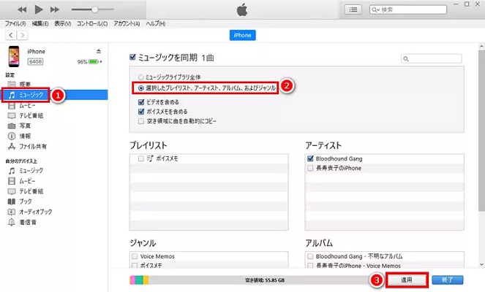Open the ファイル(F) menu
This screenshot has height=292, width=485.
click(x=15, y=23)
